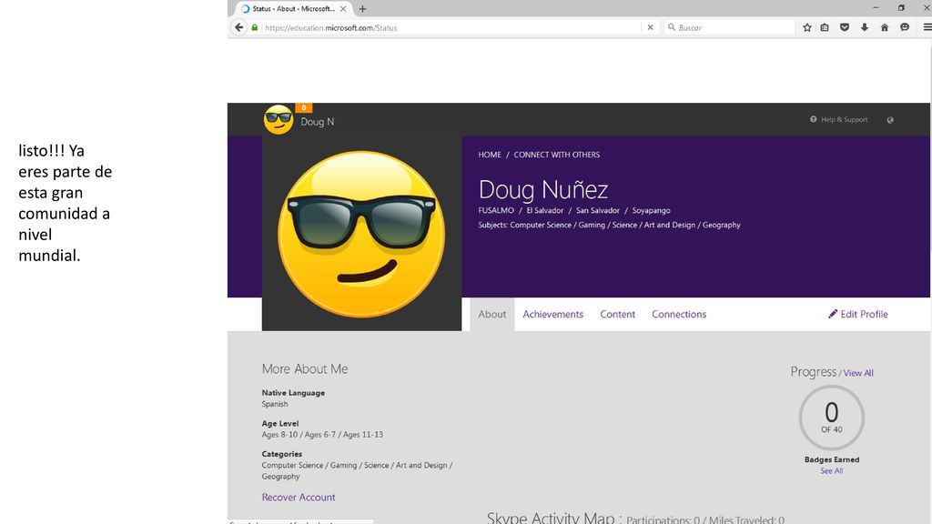Close the Status - About Microsoft tab
The height and width of the screenshot is (524, 932).
click(x=343, y=9)
